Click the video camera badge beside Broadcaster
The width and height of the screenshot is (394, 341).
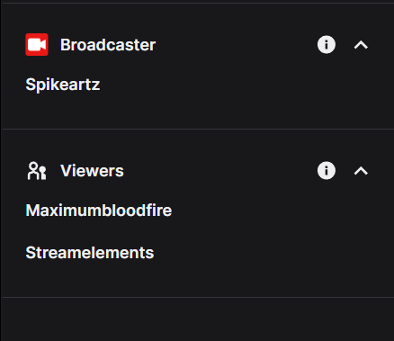(37, 45)
